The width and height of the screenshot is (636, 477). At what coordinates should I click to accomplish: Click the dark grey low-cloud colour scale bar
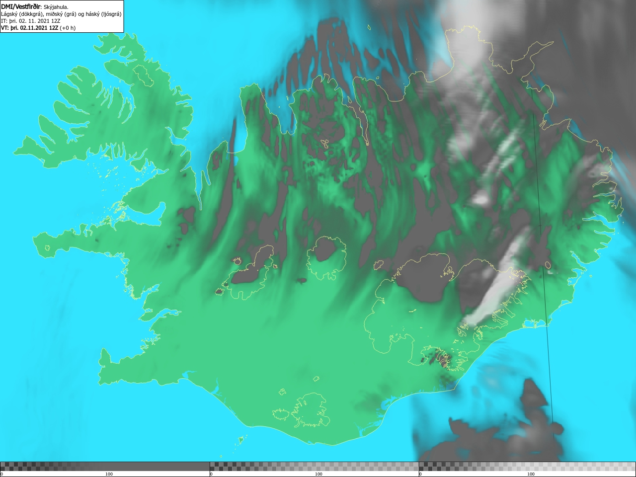105,467
